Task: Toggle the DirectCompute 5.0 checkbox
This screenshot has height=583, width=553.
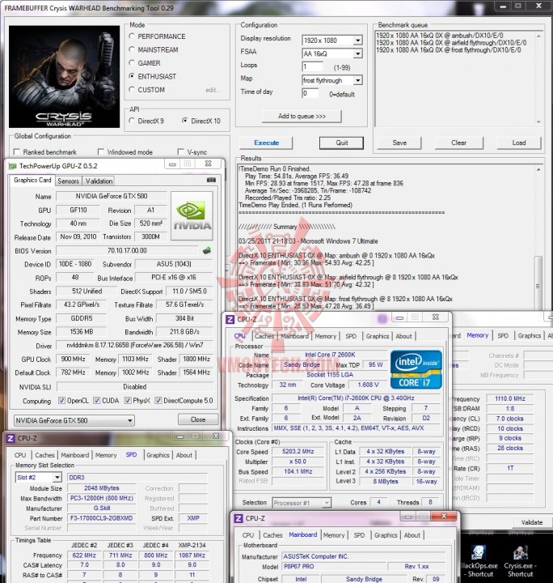Action: click(x=158, y=401)
